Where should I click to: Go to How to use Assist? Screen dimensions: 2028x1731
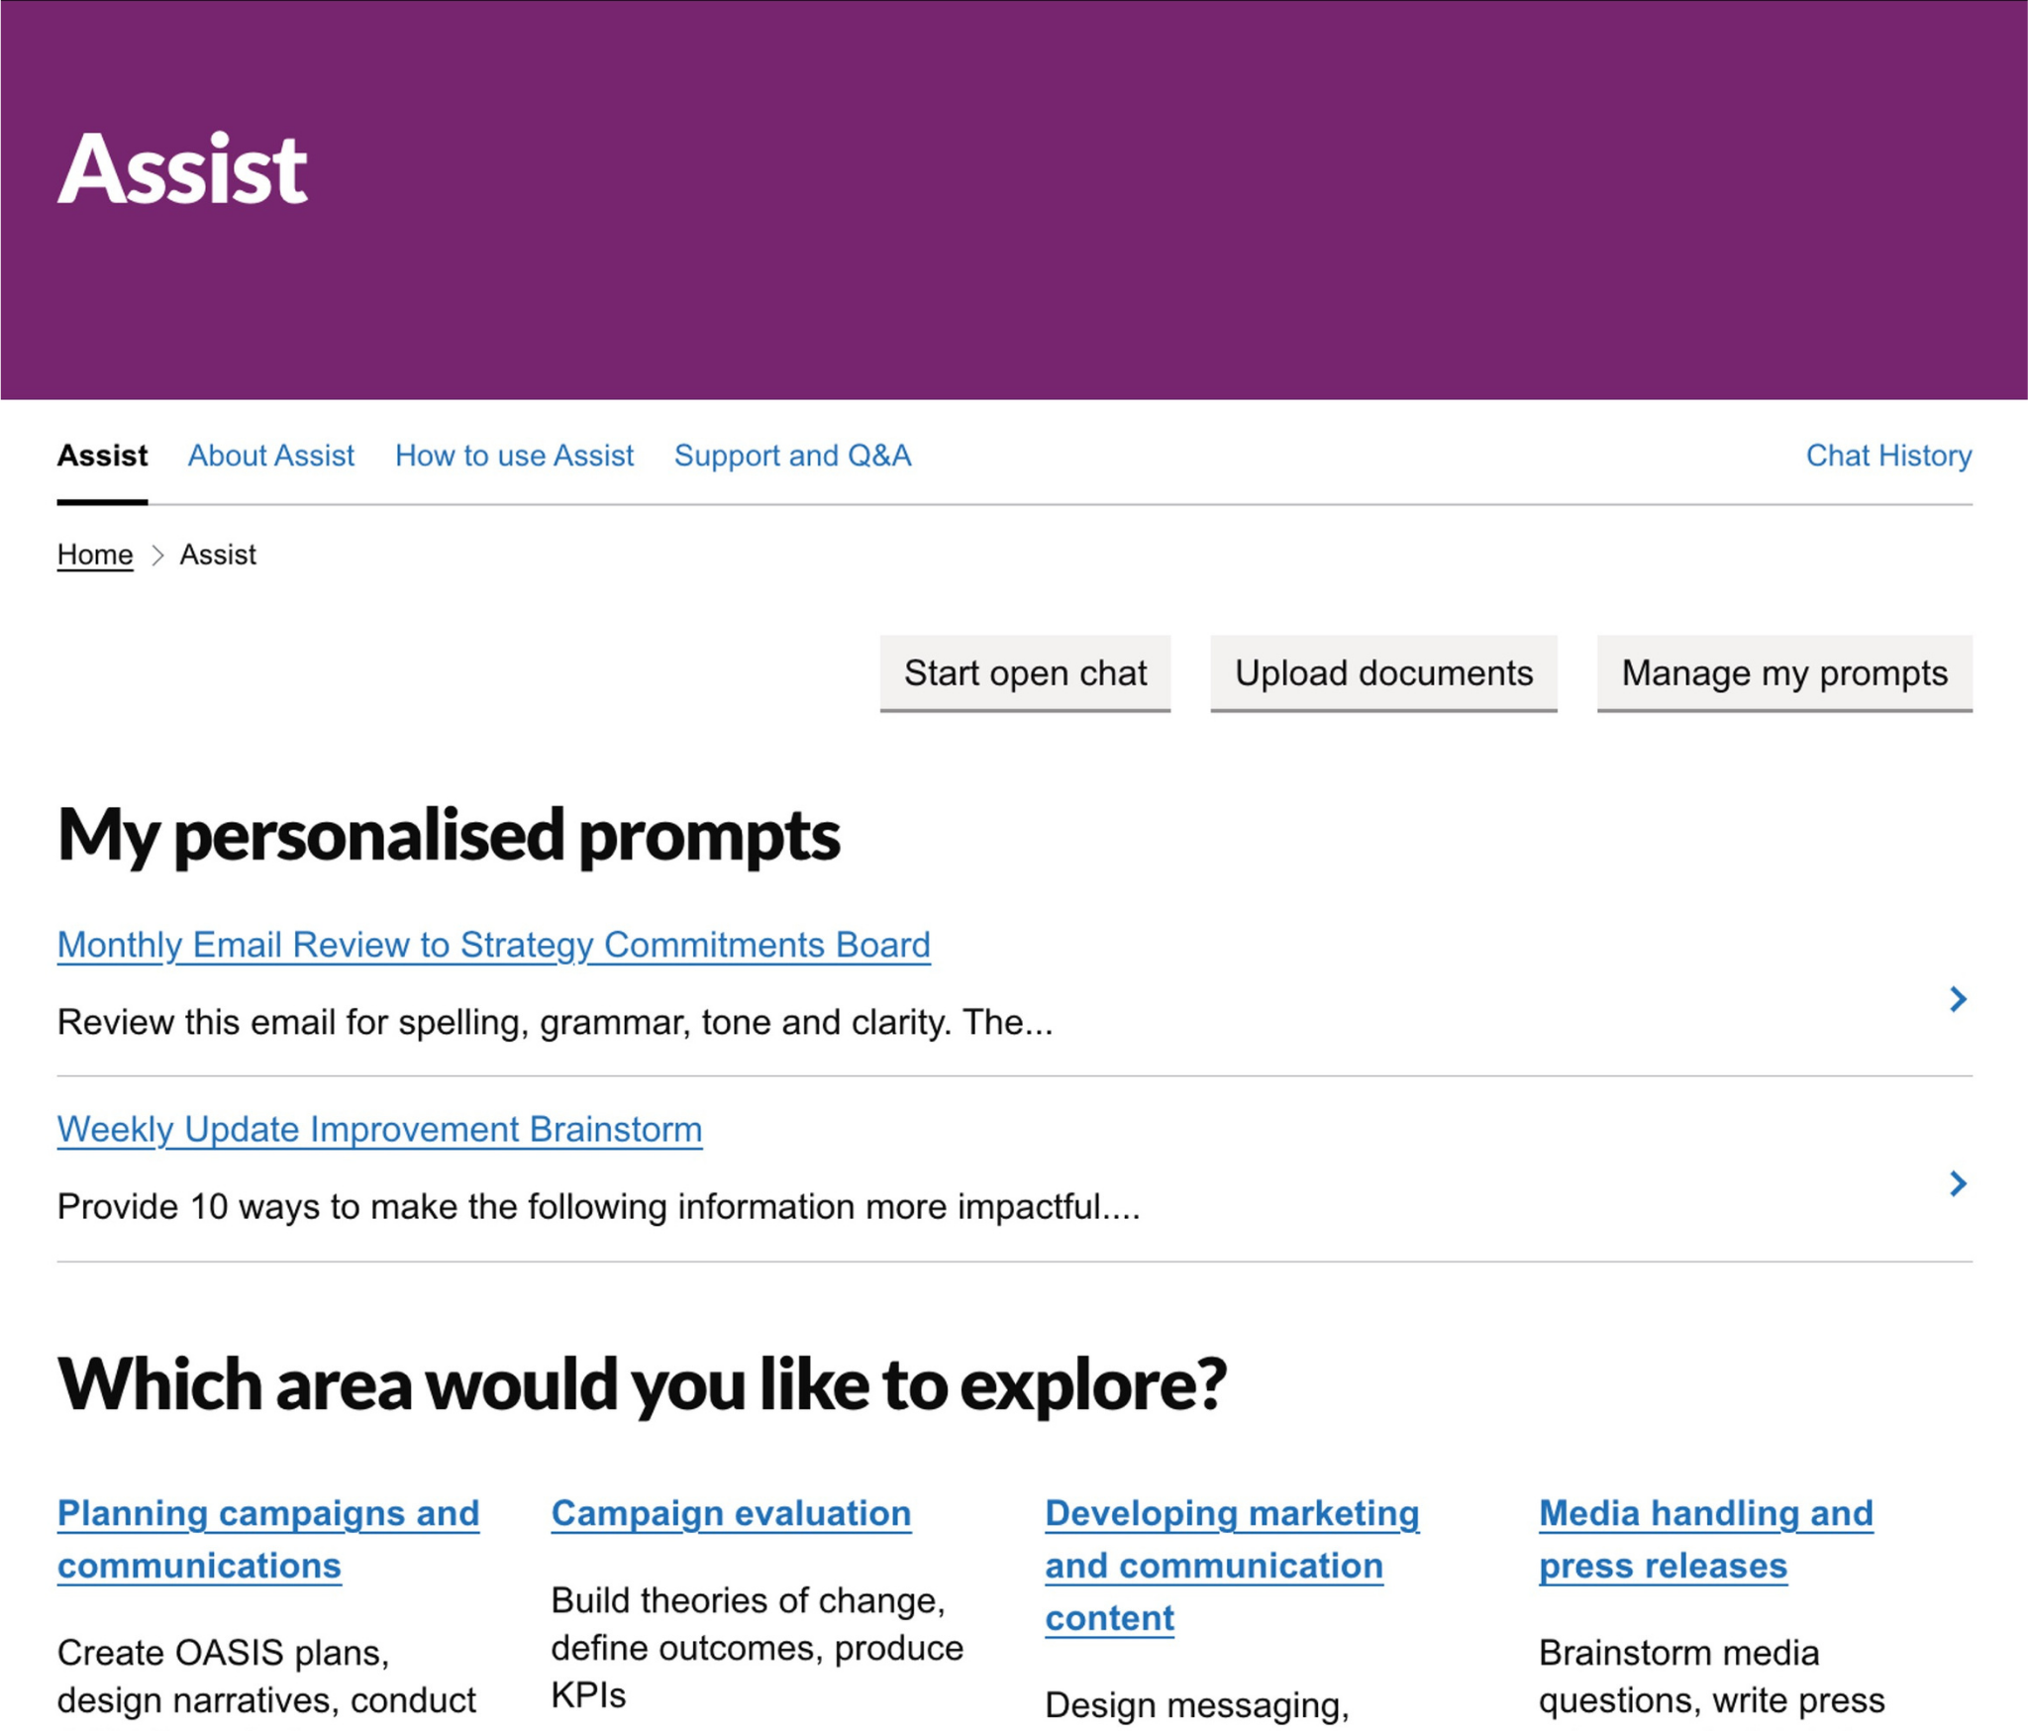click(514, 456)
